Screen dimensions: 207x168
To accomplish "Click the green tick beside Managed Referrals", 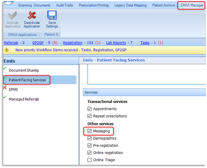I will tap(5, 97).
